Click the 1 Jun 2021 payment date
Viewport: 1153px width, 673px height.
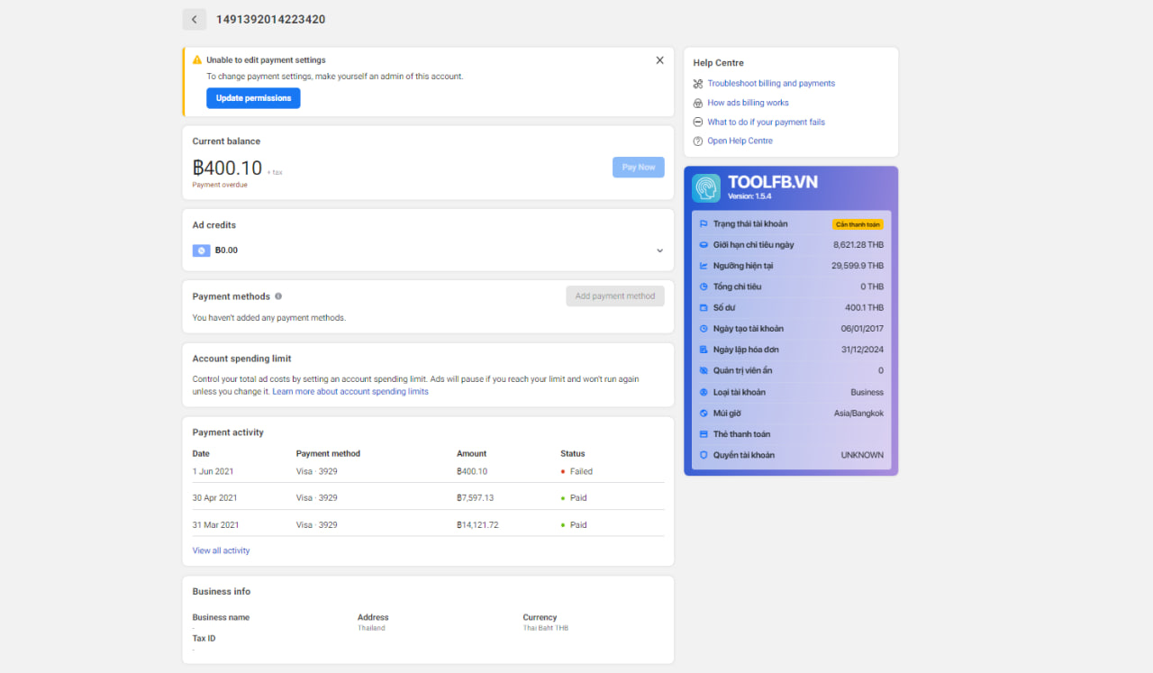[x=213, y=471]
